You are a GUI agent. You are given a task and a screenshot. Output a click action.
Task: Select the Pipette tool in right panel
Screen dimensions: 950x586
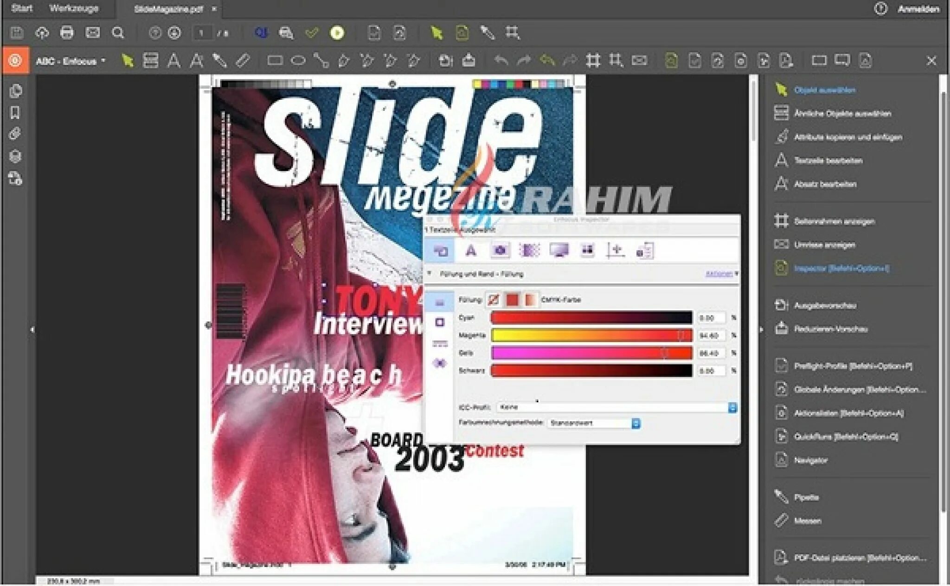806,497
